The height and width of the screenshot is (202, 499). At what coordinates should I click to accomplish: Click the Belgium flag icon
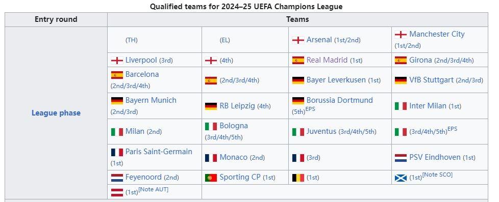[x=298, y=178]
